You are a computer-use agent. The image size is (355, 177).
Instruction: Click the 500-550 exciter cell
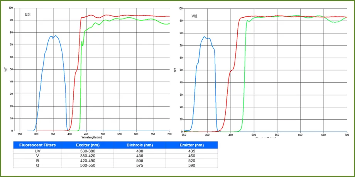point(87,165)
